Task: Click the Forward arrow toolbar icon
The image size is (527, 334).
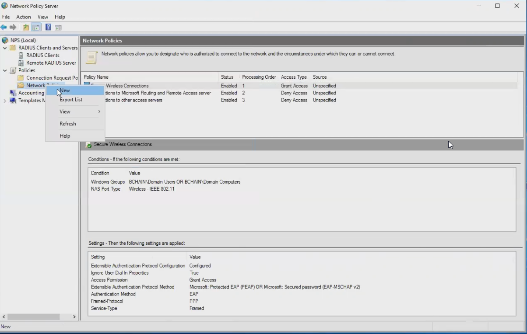Action: pos(13,28)
